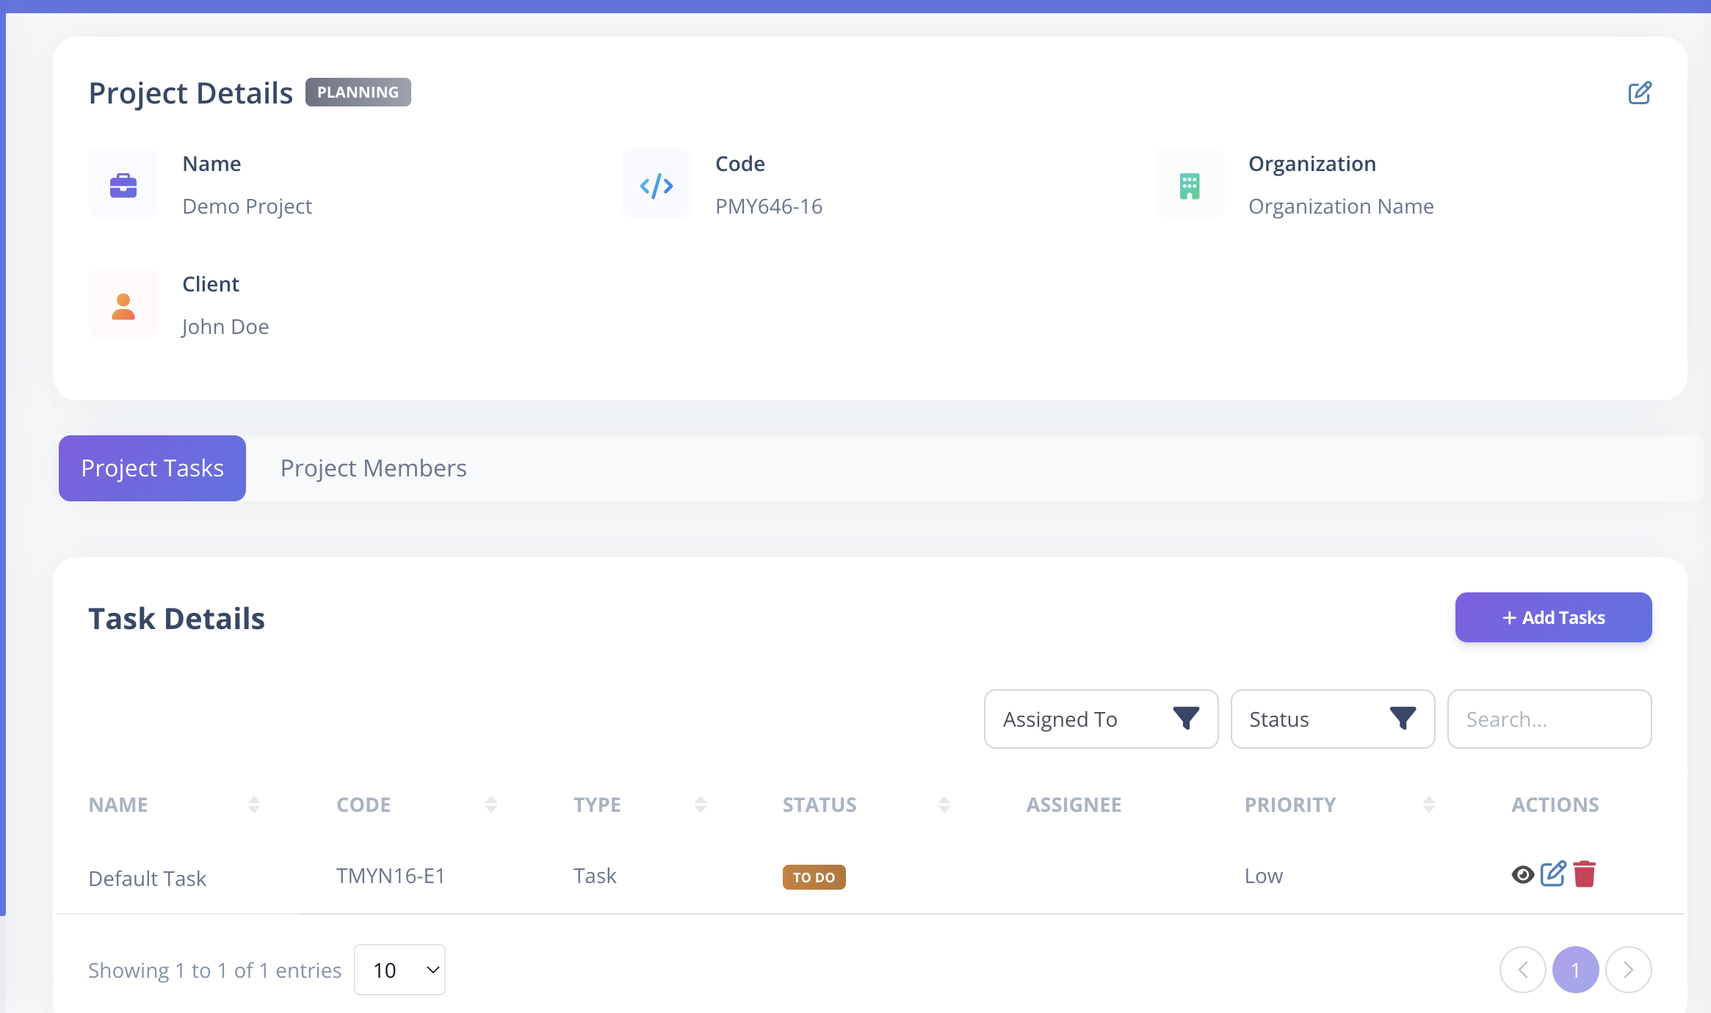Screen dimensions: 1711x1013
Task: Click the PLANNING status badge
Action: (358, 92)
